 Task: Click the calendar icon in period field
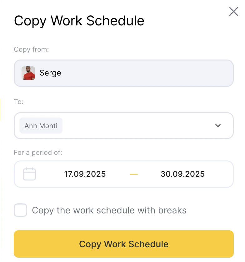[29, 174]
